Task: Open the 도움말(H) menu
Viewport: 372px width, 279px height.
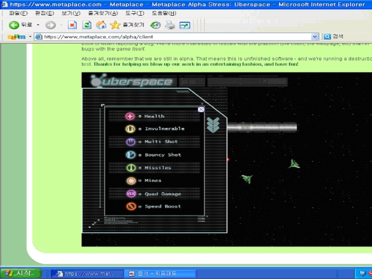Action: 164,13
